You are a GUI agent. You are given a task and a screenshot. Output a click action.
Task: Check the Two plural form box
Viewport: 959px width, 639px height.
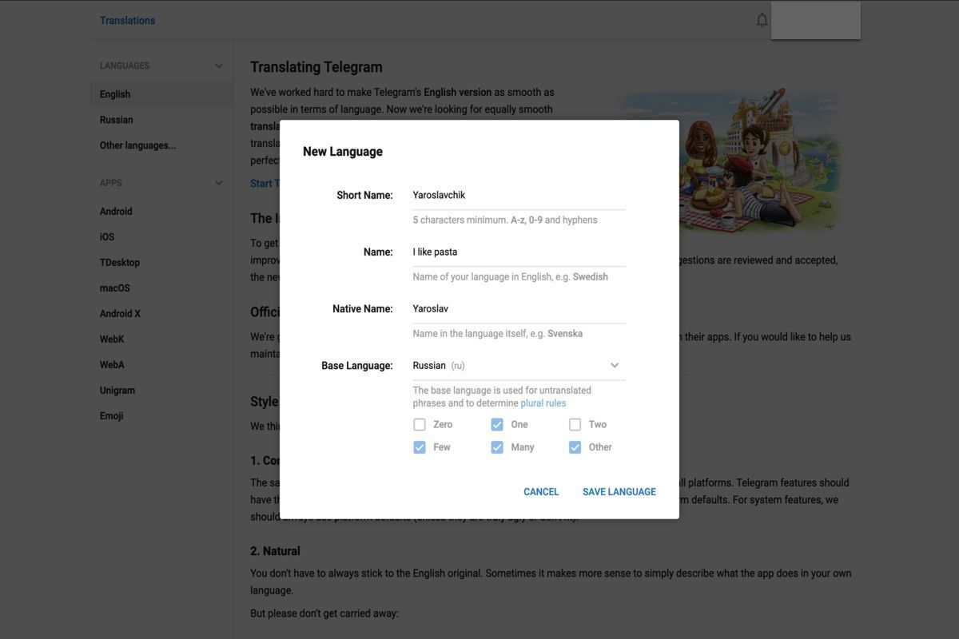coord(575,425)
